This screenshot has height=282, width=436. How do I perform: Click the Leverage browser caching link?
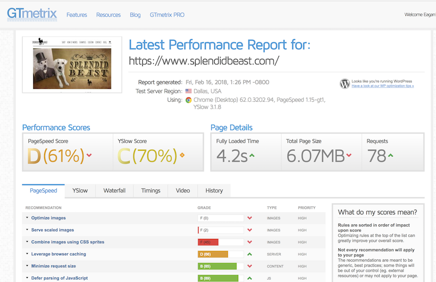point(59,254)
